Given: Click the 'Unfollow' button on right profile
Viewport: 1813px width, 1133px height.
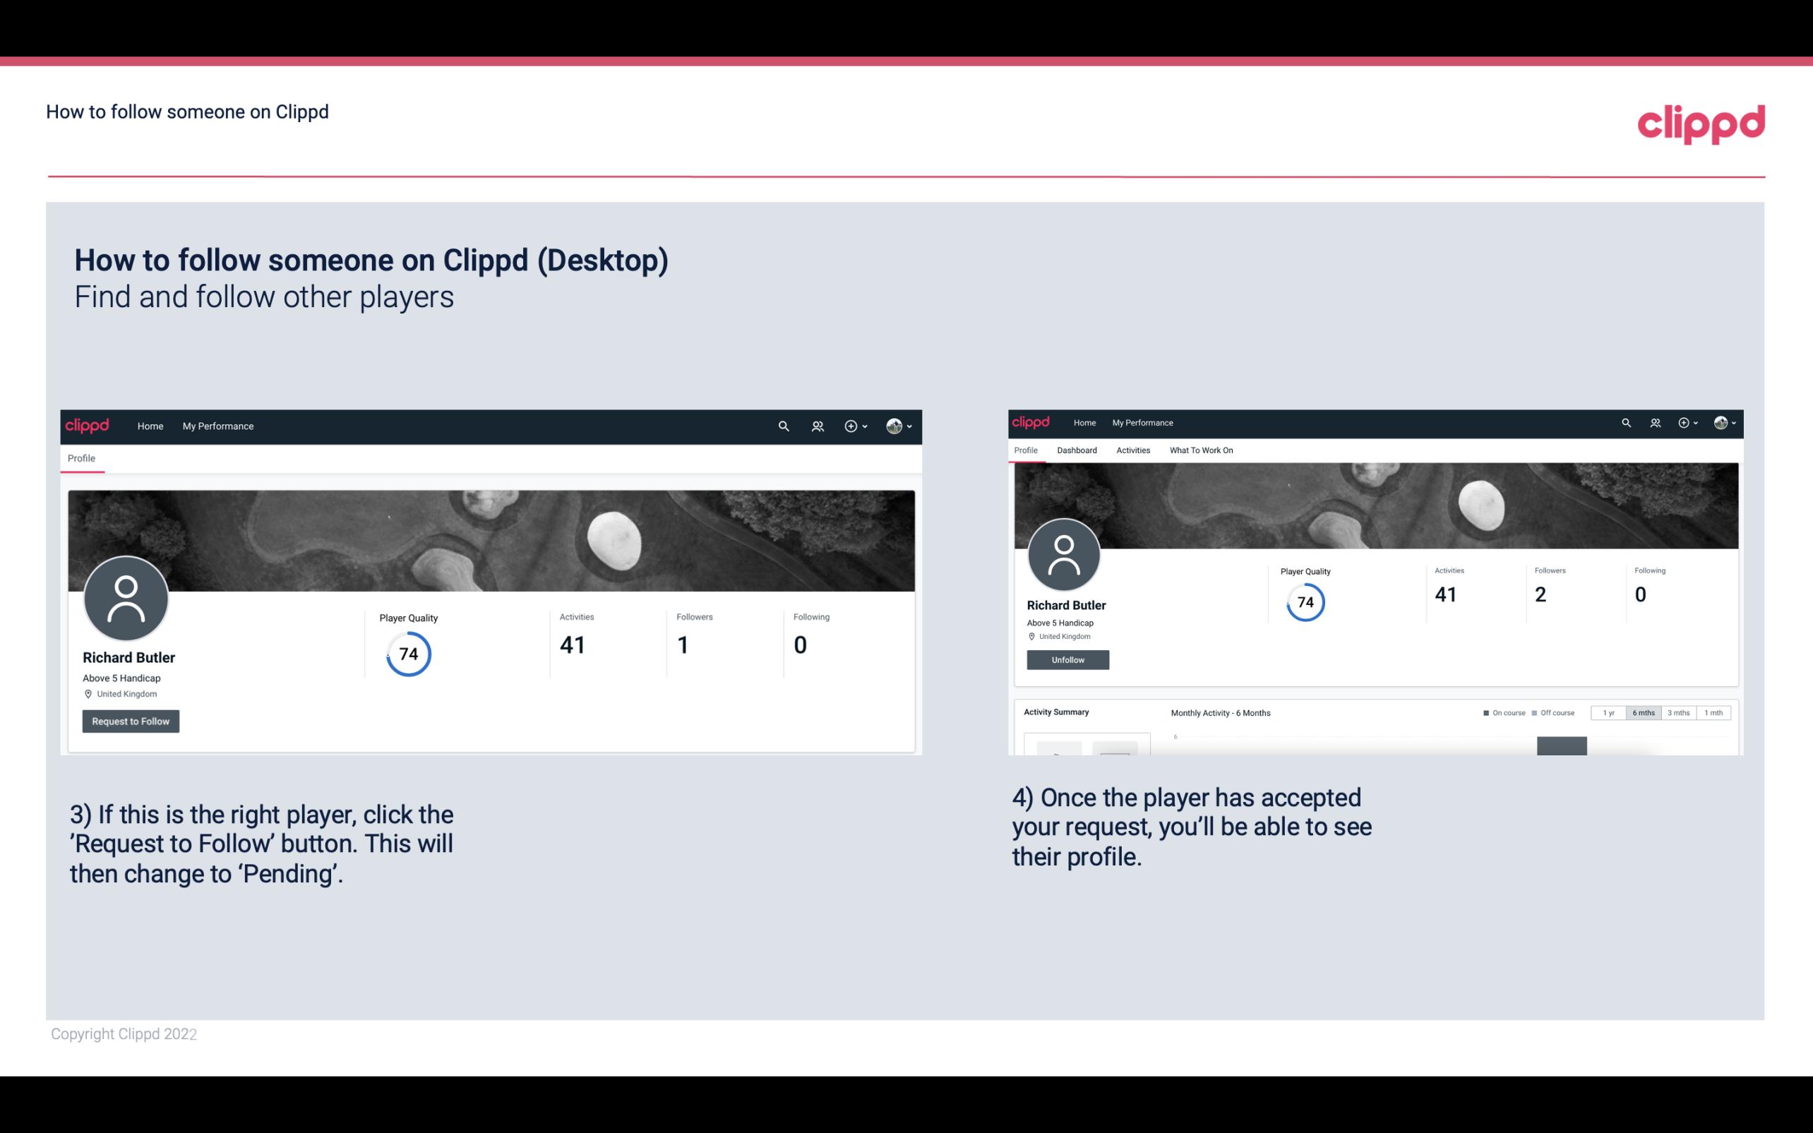Looking at the screenshot, I should pyautogui.click(x=1066, y=659).
